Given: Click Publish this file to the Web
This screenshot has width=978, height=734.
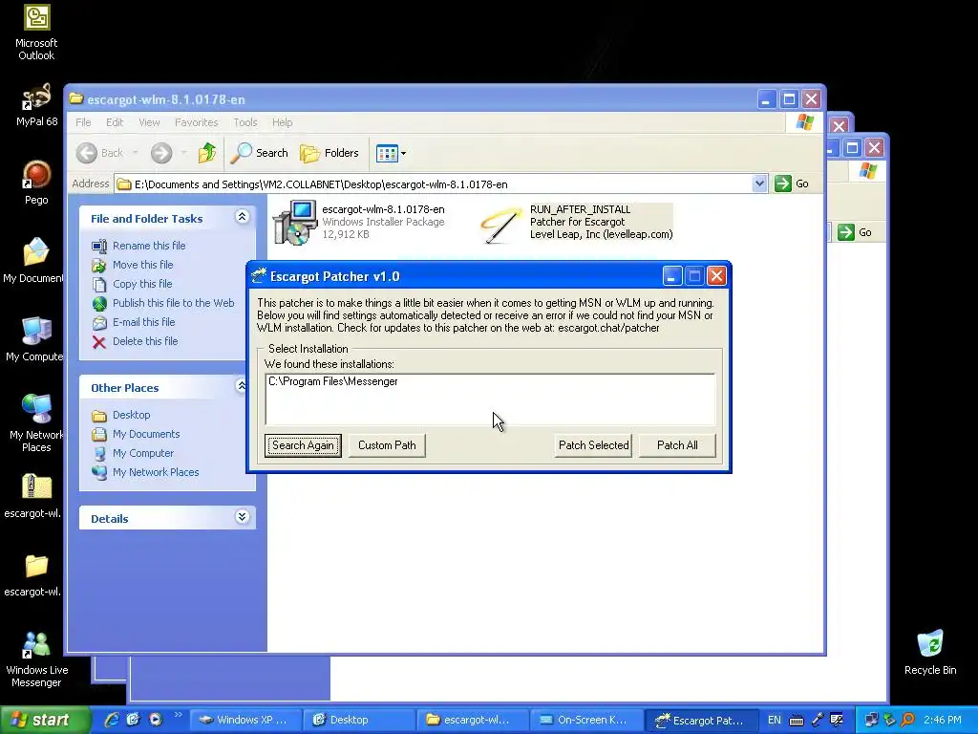Looking at the screenshot, I should (174, 303).
